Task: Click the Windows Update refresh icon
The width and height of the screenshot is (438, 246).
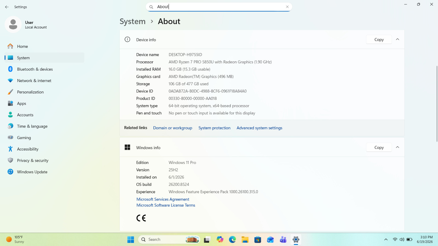Action: pos(10,172)
